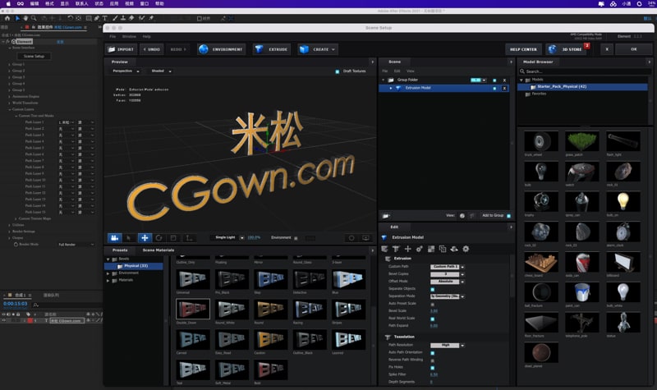This screenshot has height=390, width=657.
Task: Click the monitor display icon below the preview
Action: pyautogui.click(x=365, y=238)
